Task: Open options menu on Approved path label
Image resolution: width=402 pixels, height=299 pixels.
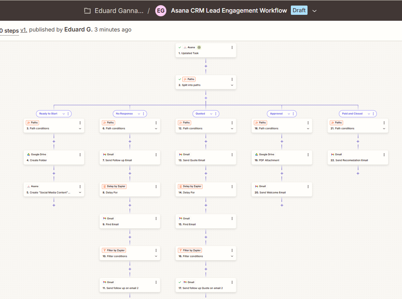Action: (x=293, y=114)
